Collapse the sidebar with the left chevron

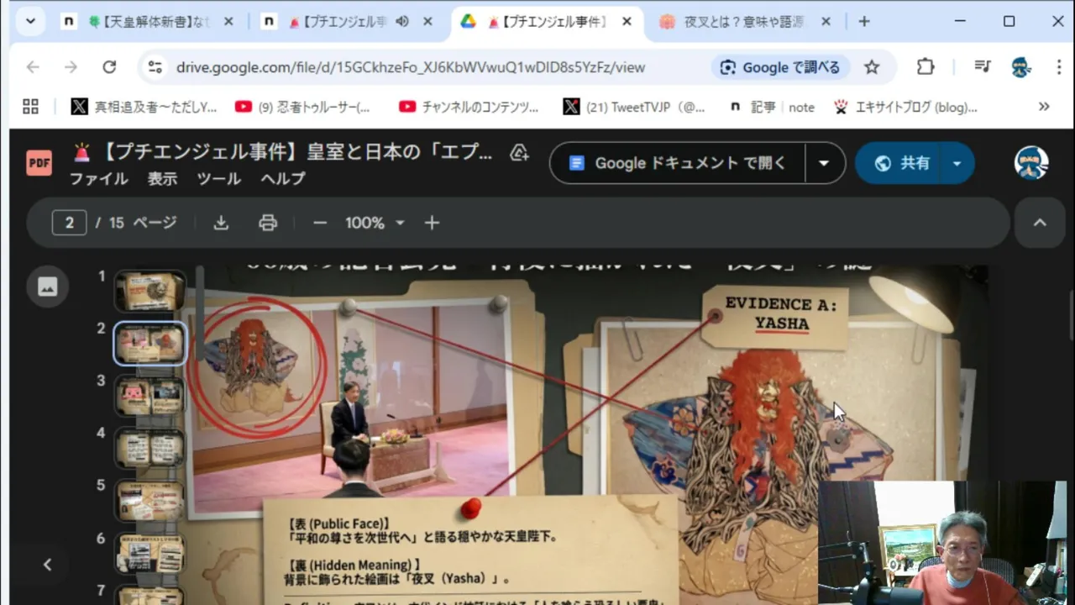[47, 565]
